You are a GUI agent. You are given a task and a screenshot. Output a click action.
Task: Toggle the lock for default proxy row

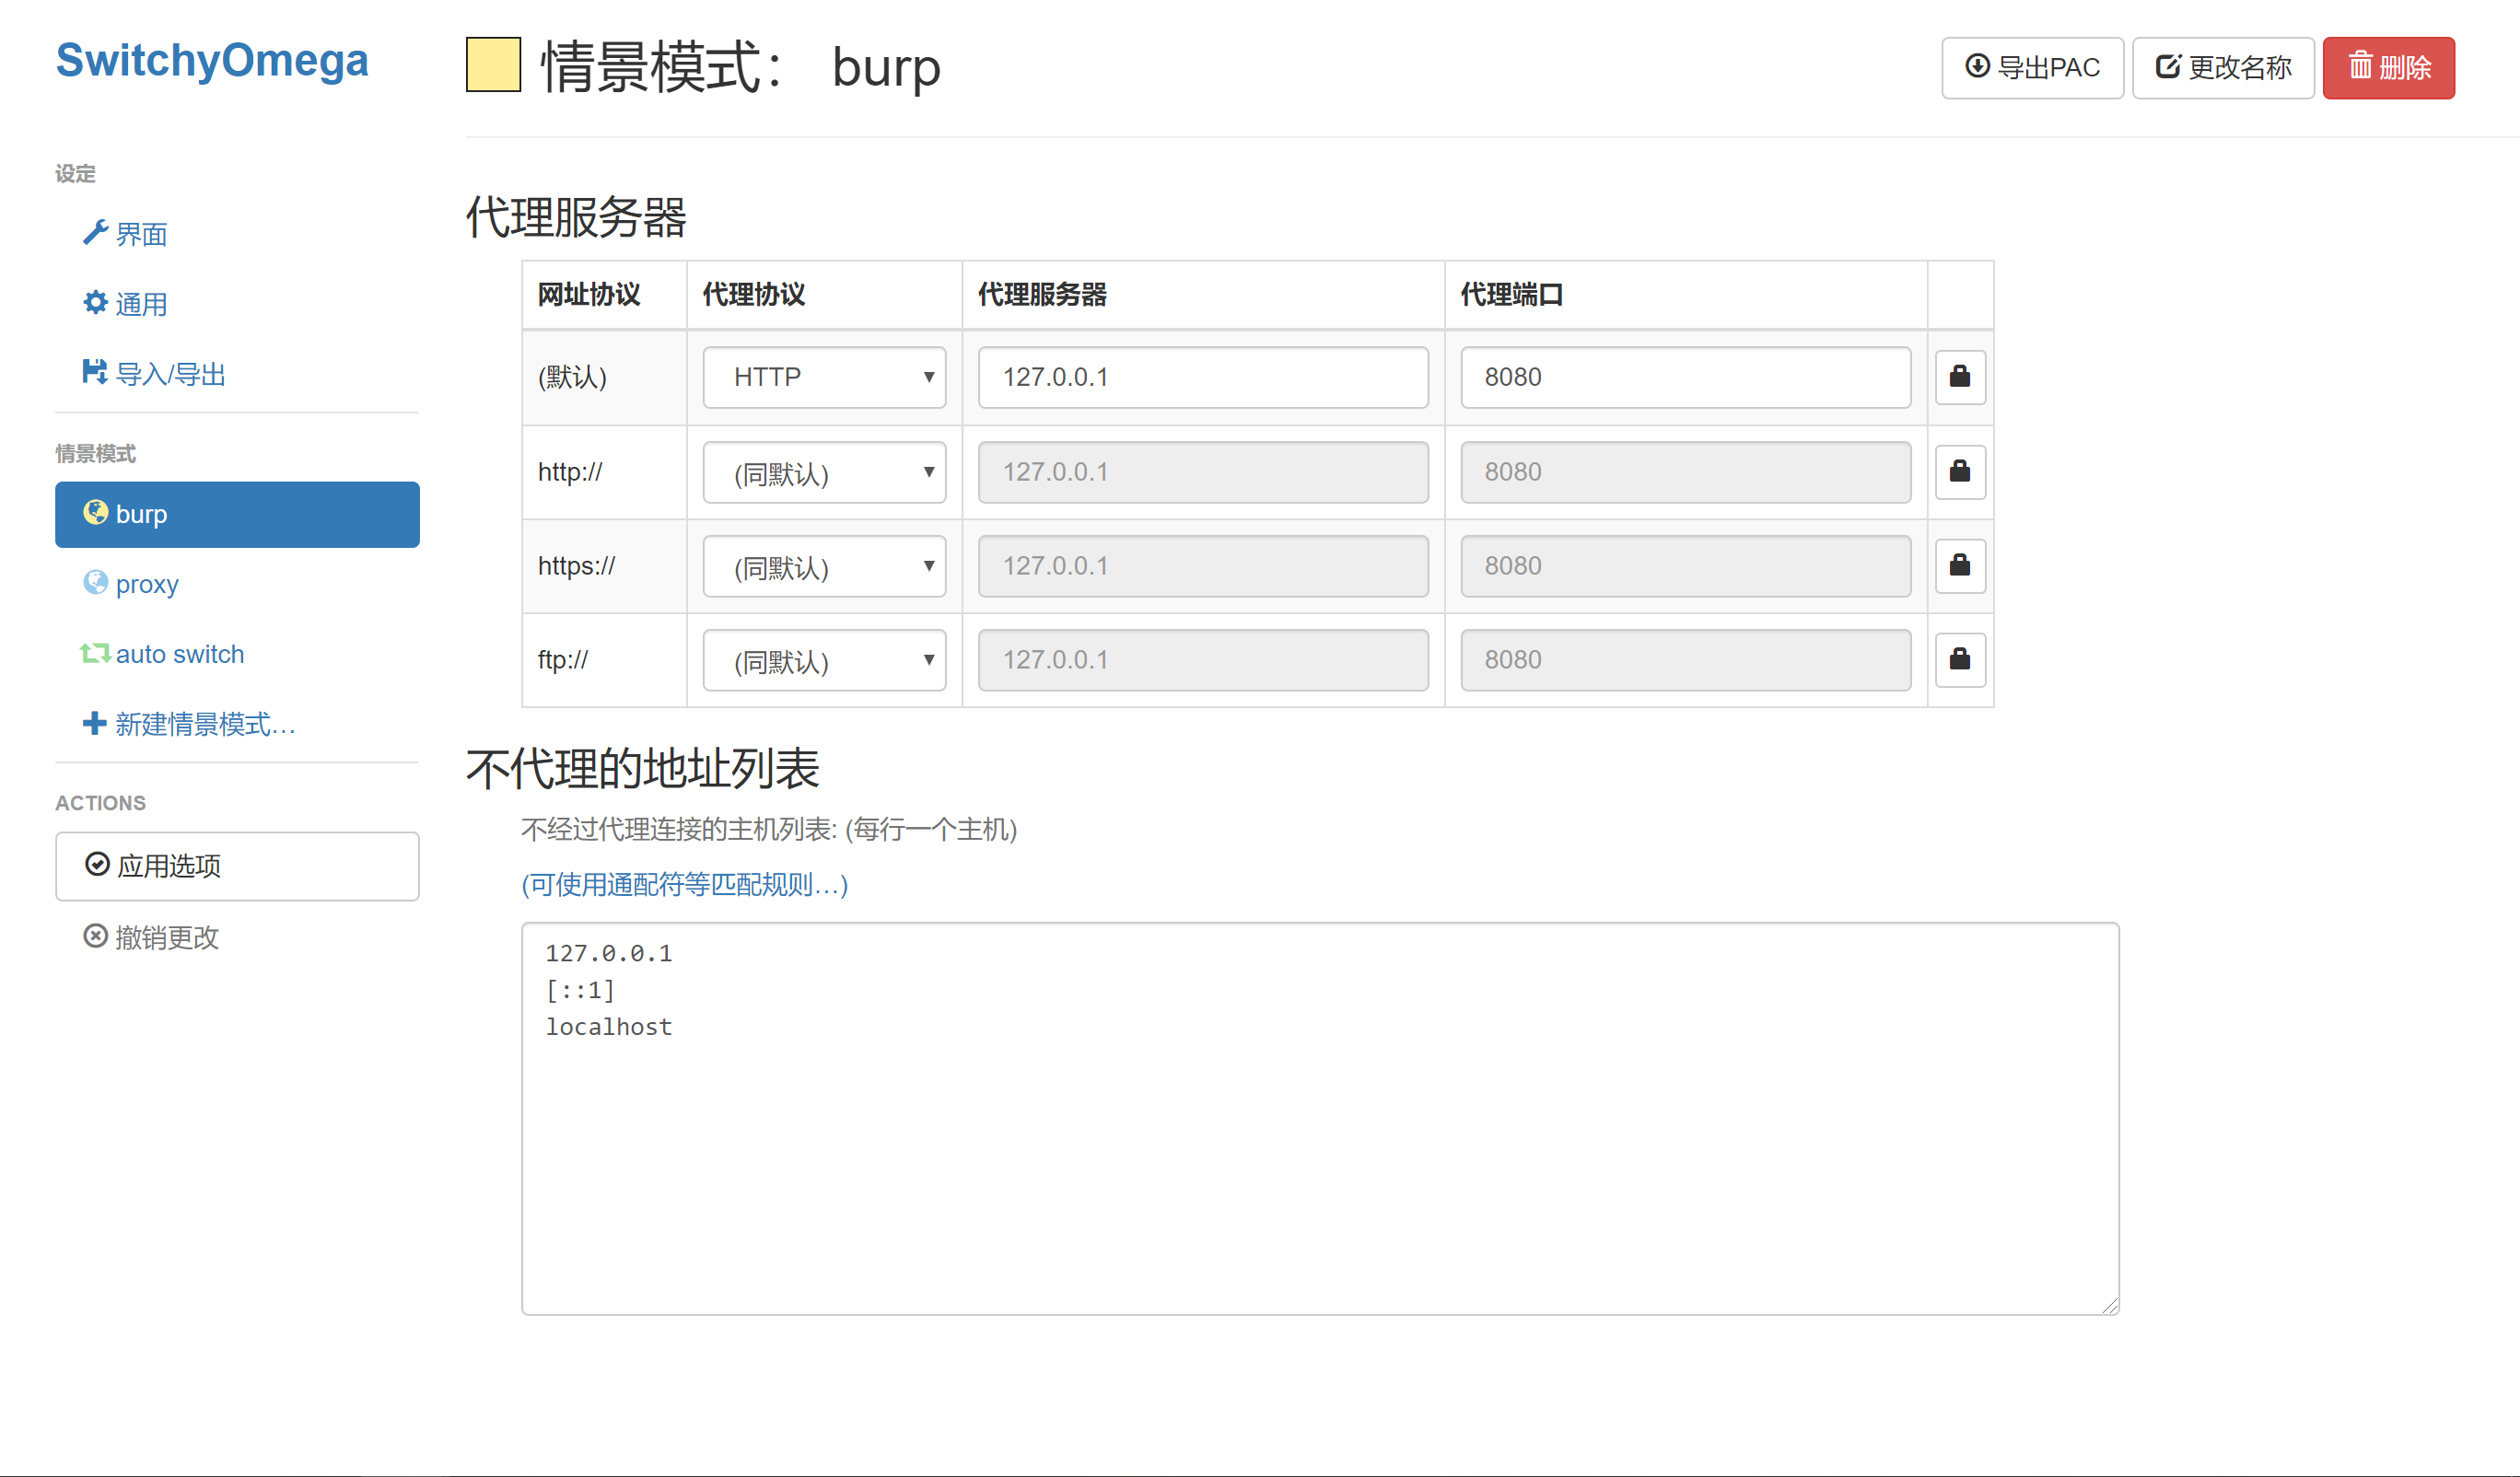pyautogui.click(x=1959, y=377)
